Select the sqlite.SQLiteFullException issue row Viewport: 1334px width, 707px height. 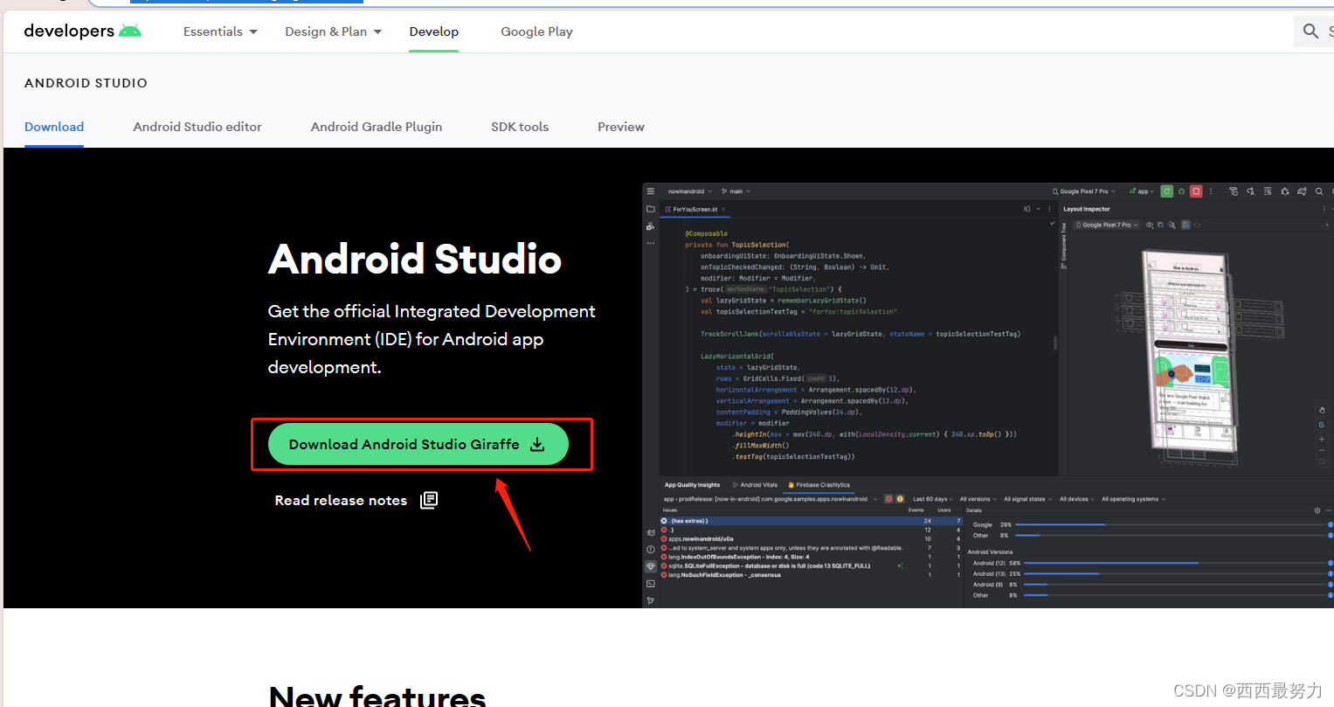click(x=811, y=566)
